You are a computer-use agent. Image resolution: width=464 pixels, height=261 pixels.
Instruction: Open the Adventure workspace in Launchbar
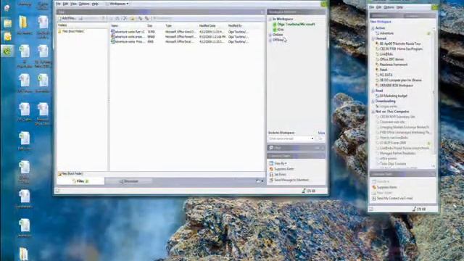coord(384,33)
